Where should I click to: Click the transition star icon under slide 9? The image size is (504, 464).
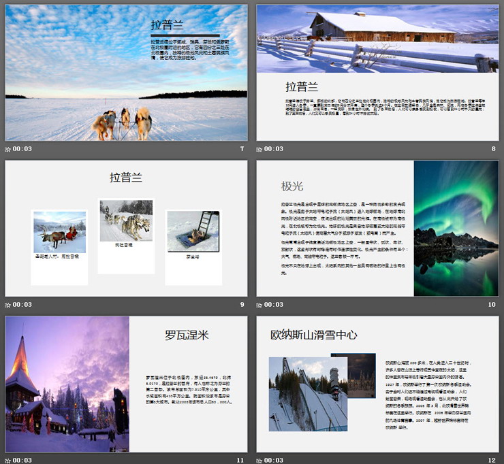pyautogui.click(x=7, y=305)
